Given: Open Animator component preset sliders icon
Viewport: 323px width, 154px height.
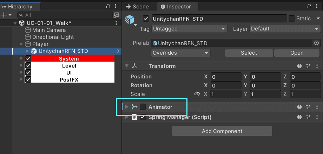Looking at the screenshot, I should (x=308, y=107).
